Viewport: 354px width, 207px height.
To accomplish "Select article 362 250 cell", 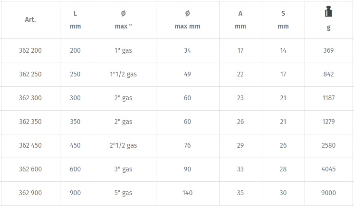I will click(x=30, y=74).
